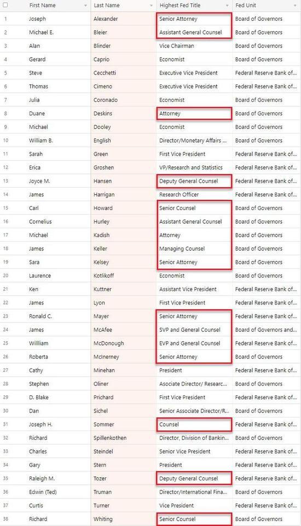301x526 pixels.
Task: Select Duane Deskins' Attorney title cell
Action: point(194,114)
